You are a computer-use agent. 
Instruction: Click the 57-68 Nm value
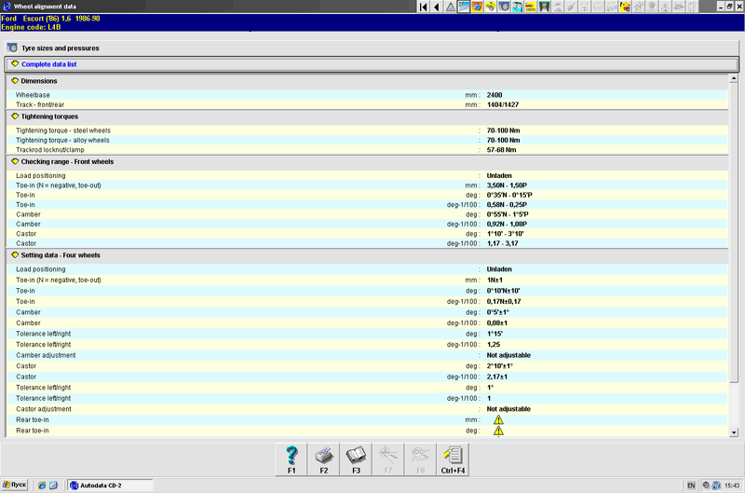click(501, 150)
